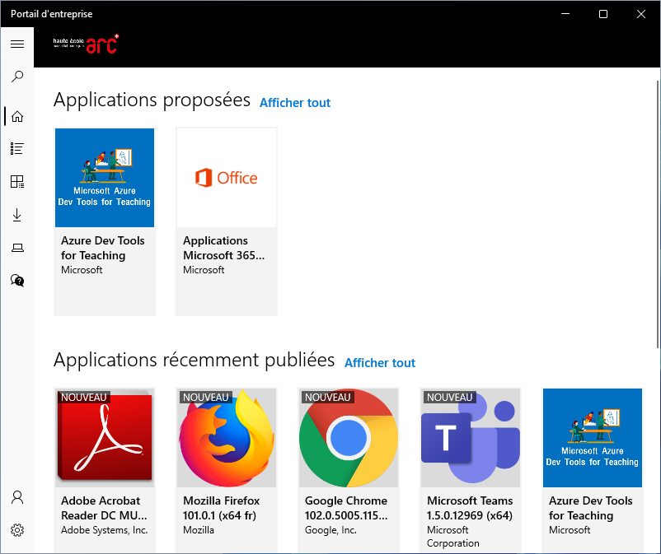Show all recently published applications
This screenshot has width=661, height=554.
coord(380,363)
